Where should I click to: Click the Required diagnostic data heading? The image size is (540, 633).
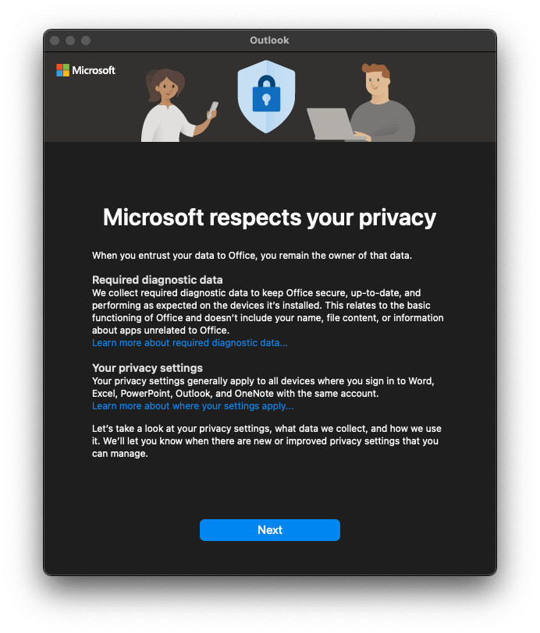click(x=157, y=280)
